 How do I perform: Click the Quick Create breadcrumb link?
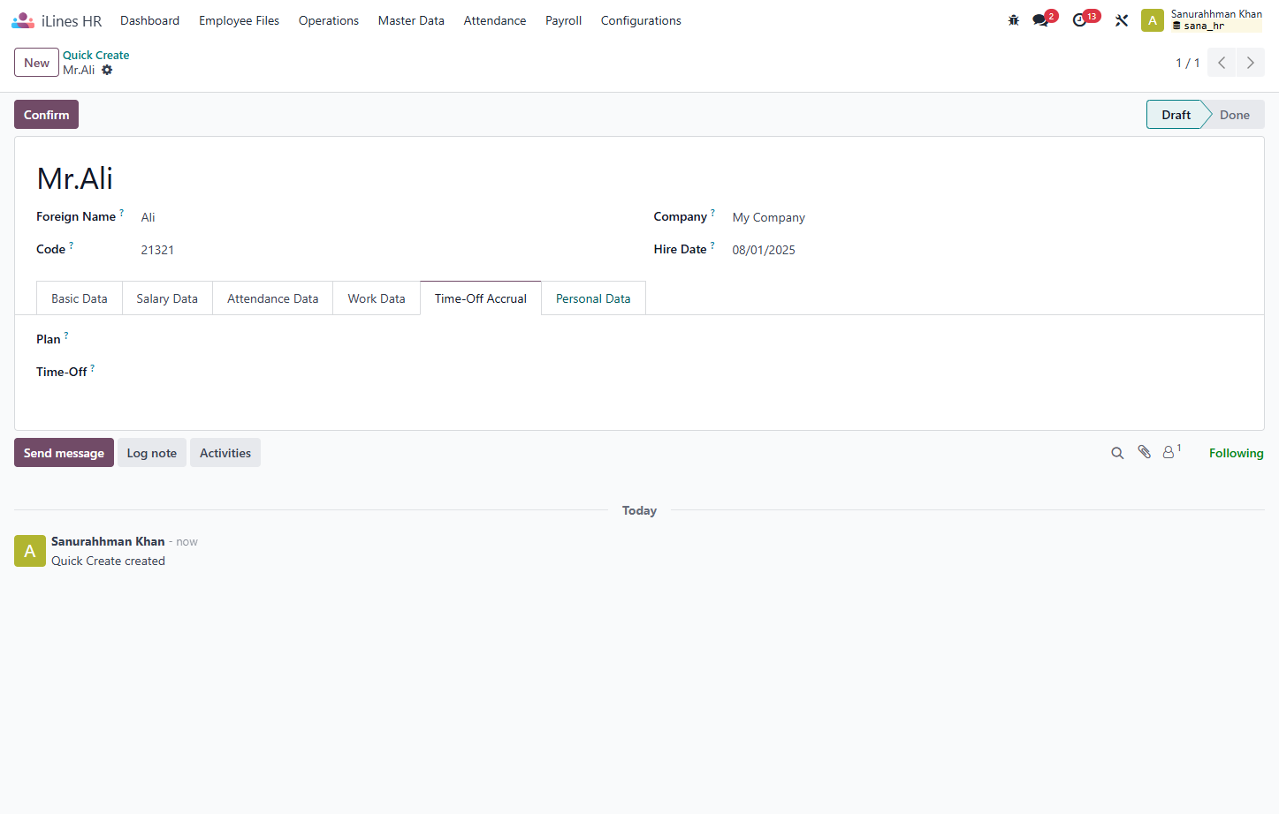click(95, 55)
